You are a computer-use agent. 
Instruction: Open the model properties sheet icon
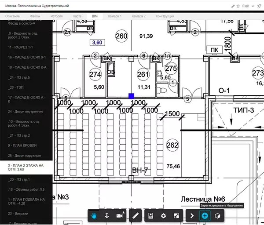150,216
